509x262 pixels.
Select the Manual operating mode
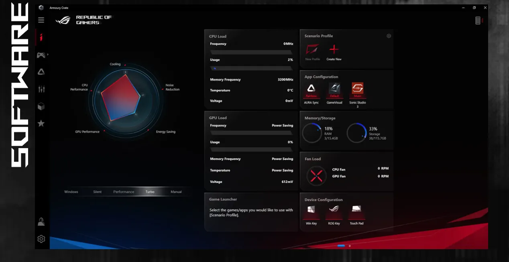point(176,192)
